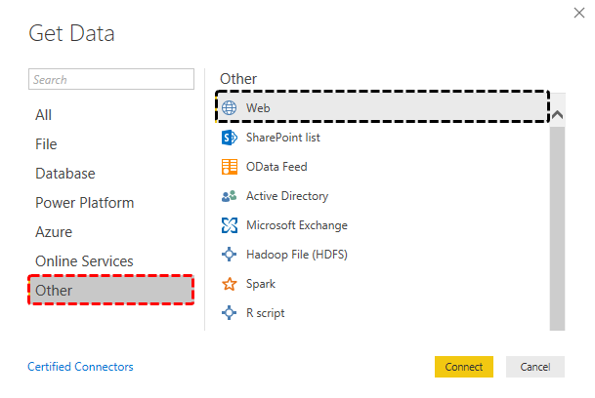The height and width of the screenshot is (398, 595).
Task: Click the Active Directory people icon
Action: 230,196
